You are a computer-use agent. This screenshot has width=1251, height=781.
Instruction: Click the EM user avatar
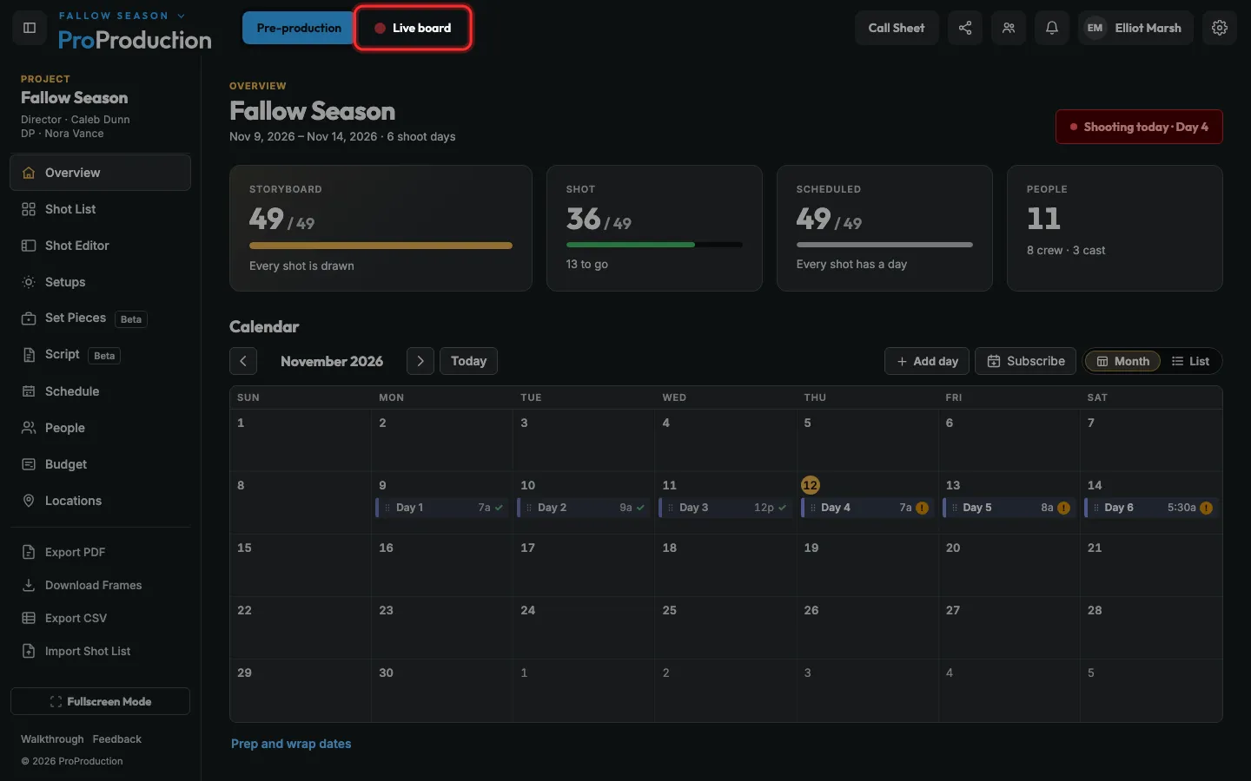[1095, 28]
